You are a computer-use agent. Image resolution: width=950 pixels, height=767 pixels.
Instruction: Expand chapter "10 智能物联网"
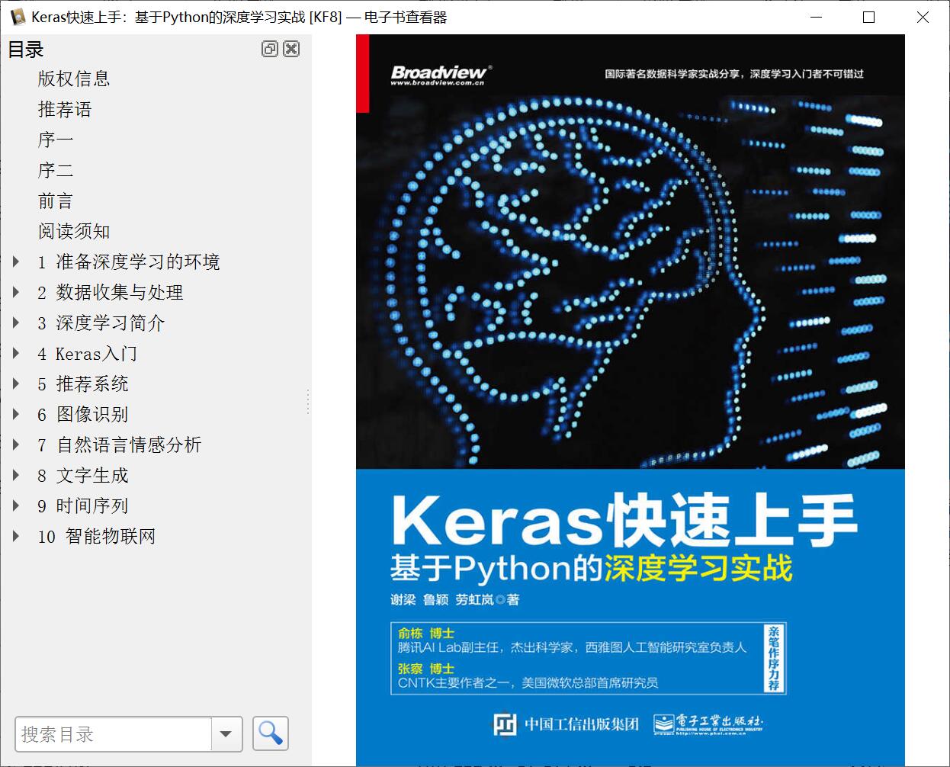17,536
